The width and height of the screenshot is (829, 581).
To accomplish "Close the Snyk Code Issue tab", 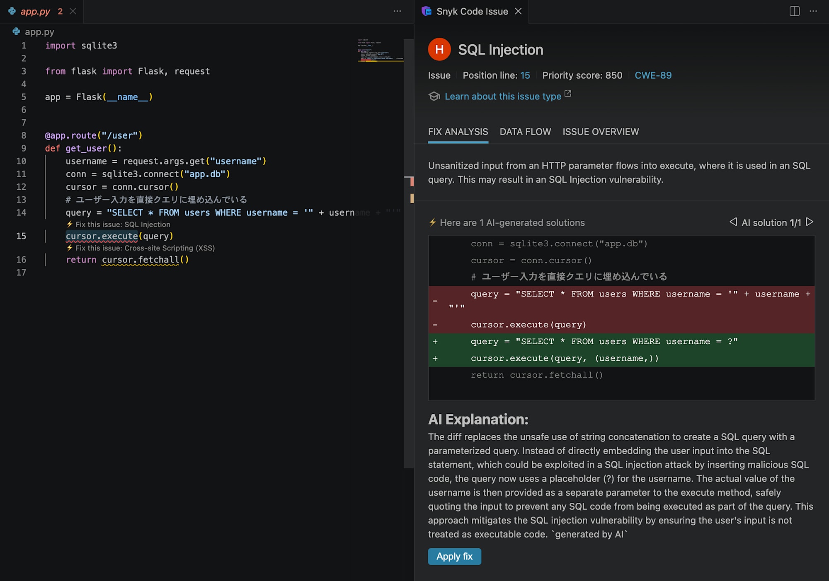I will click(x=518, y=11).
